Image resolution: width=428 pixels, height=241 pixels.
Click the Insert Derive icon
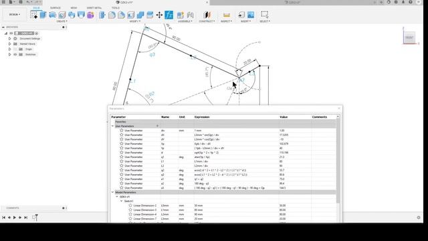(241, 15)
